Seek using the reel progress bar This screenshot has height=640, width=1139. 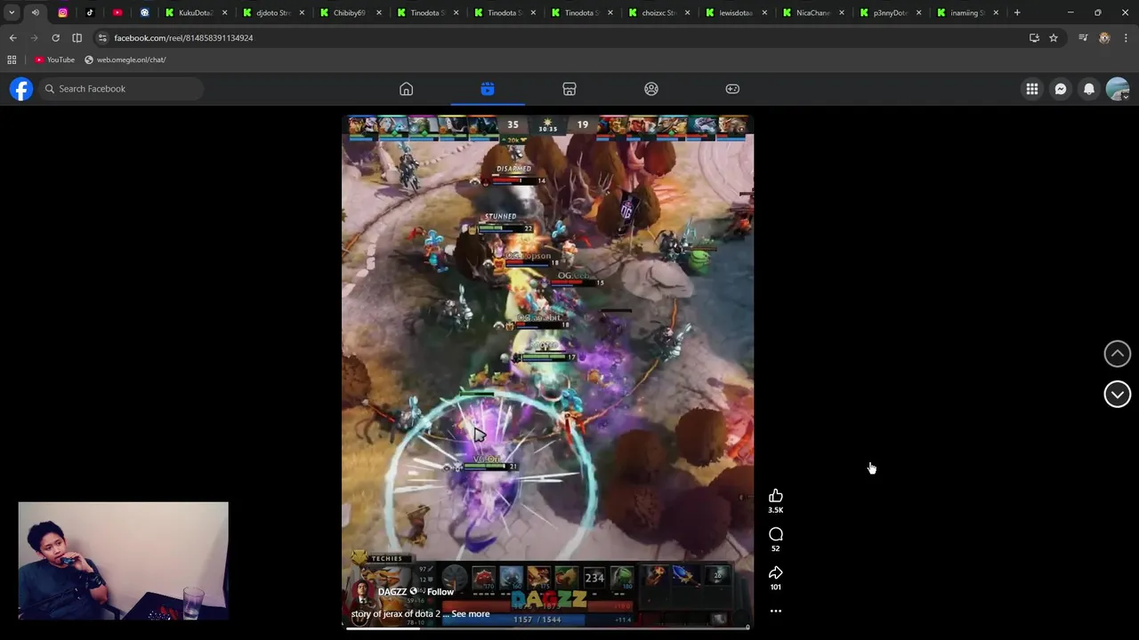pos(547,627)
